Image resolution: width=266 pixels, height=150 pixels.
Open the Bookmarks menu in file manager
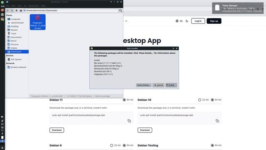click(x=34, y=6)
